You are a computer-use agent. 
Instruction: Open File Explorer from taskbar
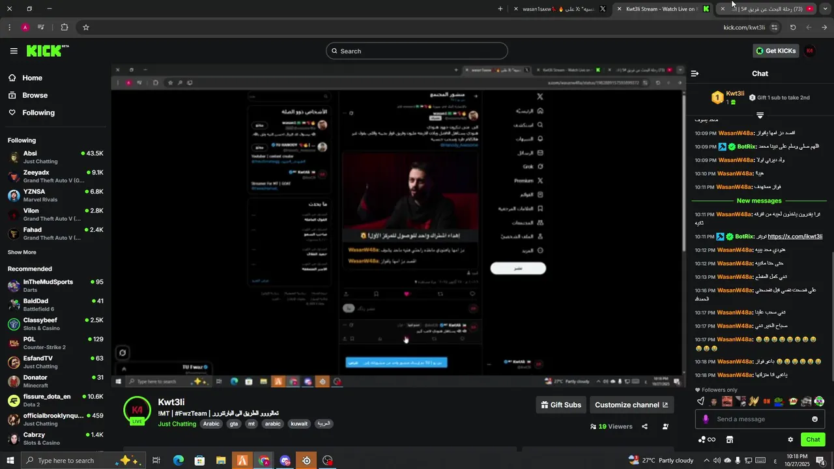pos(221,461)
